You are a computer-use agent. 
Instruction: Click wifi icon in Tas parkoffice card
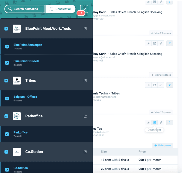pyautogui.click(x=170, y=122)
